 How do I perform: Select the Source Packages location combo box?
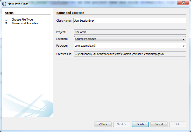pyautogui.click(x=130, y=39)
